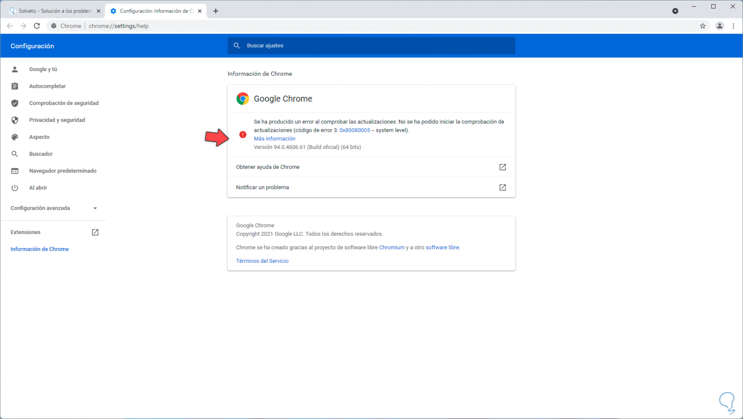Click the red update error icon
743x419 pixels.
point(243,135)
